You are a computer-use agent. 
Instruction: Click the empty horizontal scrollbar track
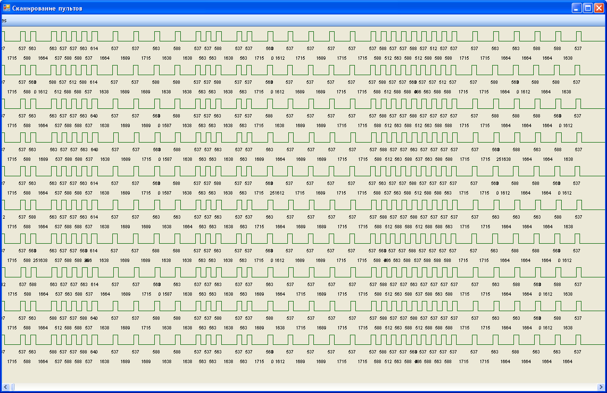click(306, 387)
